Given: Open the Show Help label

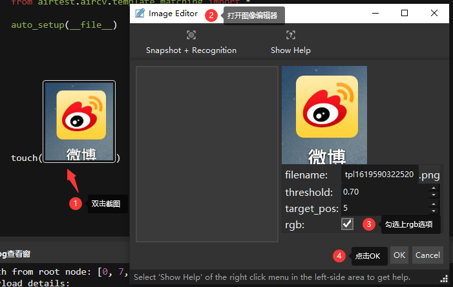Looking at the screenshot, I should tap(291, 50).
